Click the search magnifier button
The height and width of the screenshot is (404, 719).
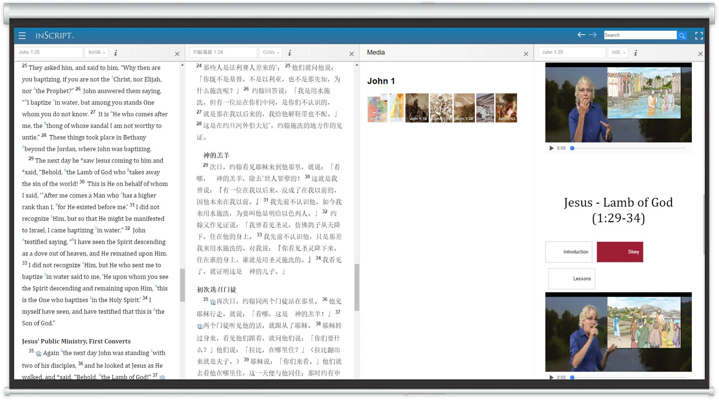tap(682, 36)
